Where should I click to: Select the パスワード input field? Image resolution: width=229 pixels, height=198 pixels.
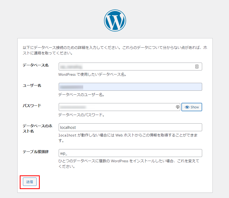[117, 107]
